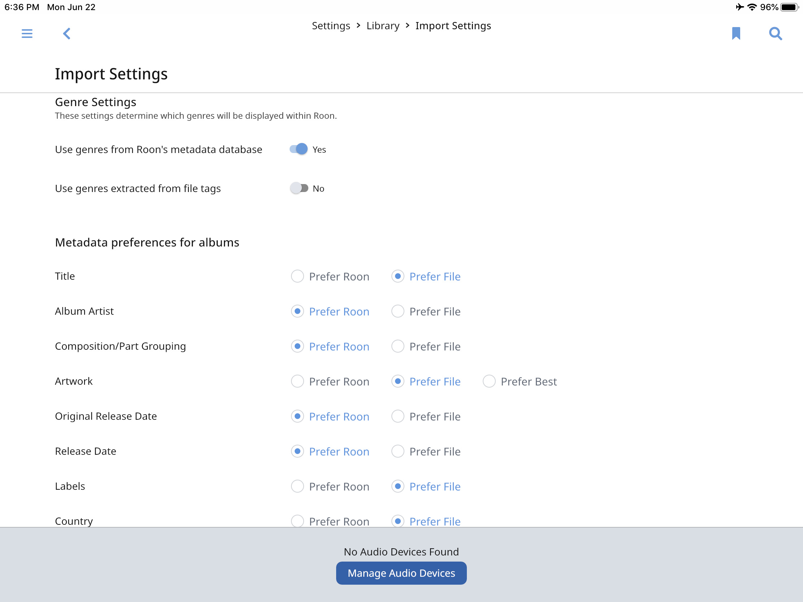Select Import Settings in the breadcrumb
803x602 pixels.
pyautogui.click(x=453, y=26)
